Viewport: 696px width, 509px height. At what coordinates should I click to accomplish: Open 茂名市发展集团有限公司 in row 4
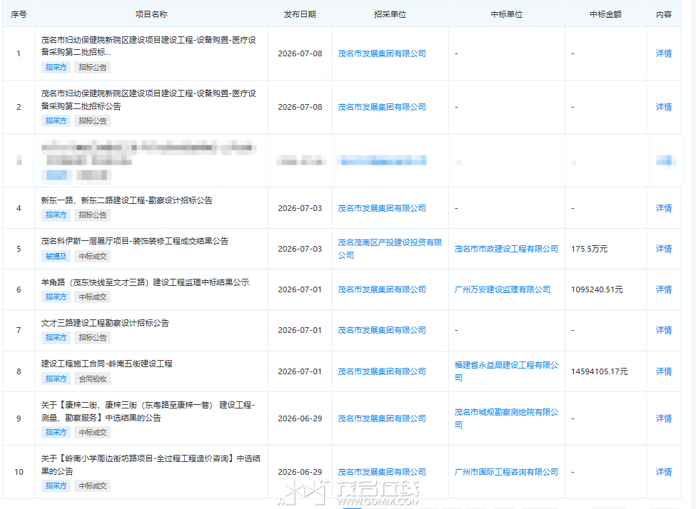click(x=382, y=208)
